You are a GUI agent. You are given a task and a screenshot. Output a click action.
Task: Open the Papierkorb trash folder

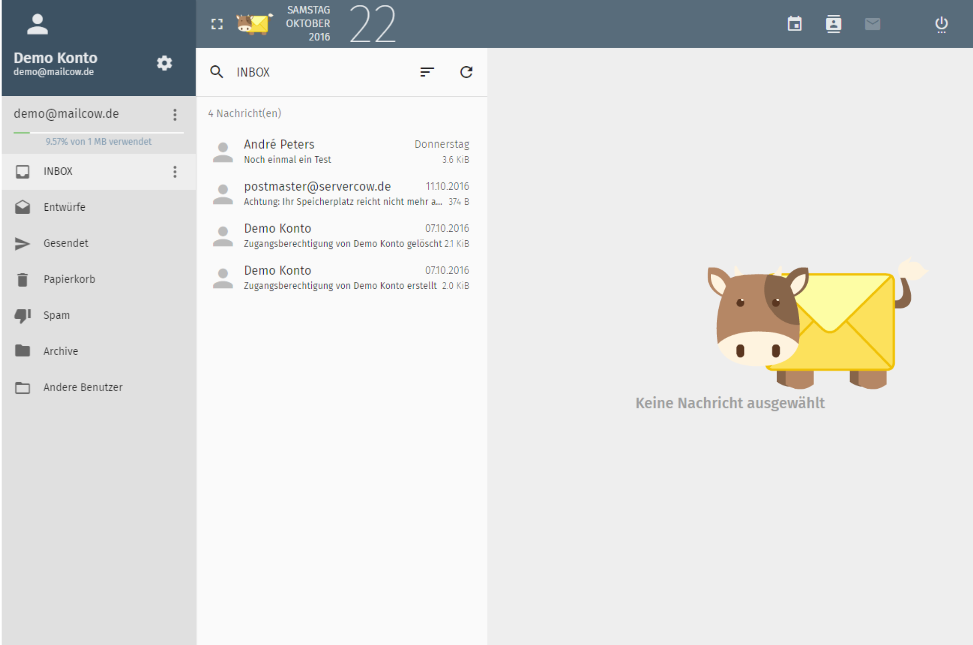tap(69, 279)
